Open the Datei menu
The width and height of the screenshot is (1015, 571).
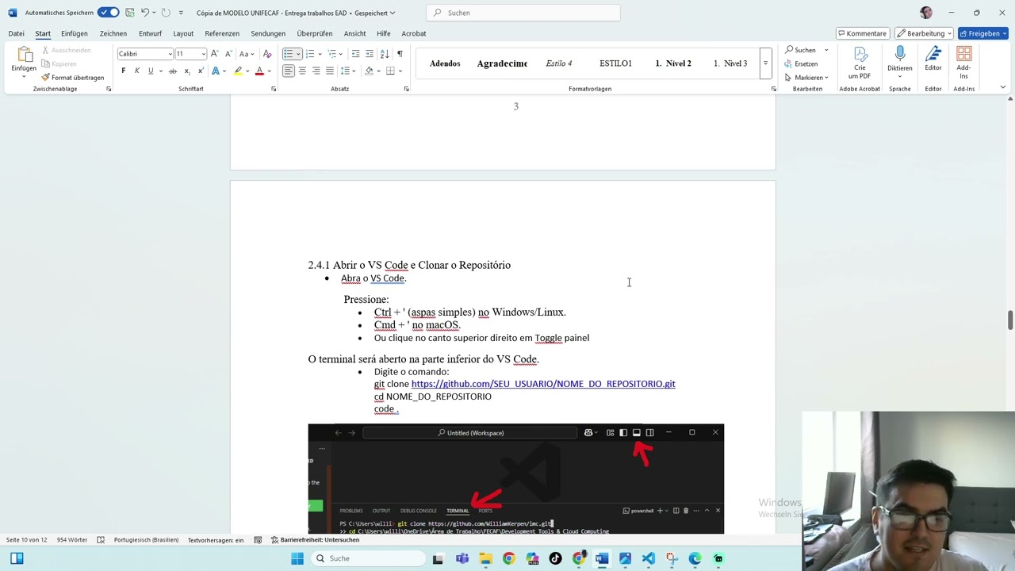click(16, 33)
